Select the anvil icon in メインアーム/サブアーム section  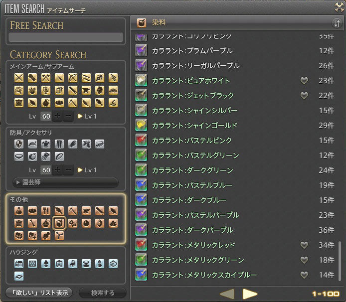click(86, 90)
